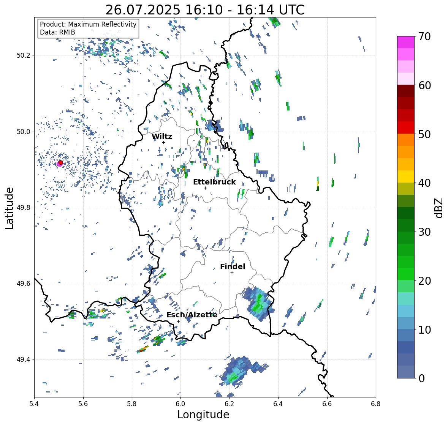Click the 40 tick on colorbar
Image resolution: width=448 pixels, height=424 pixels.
(x=424, y=183)
